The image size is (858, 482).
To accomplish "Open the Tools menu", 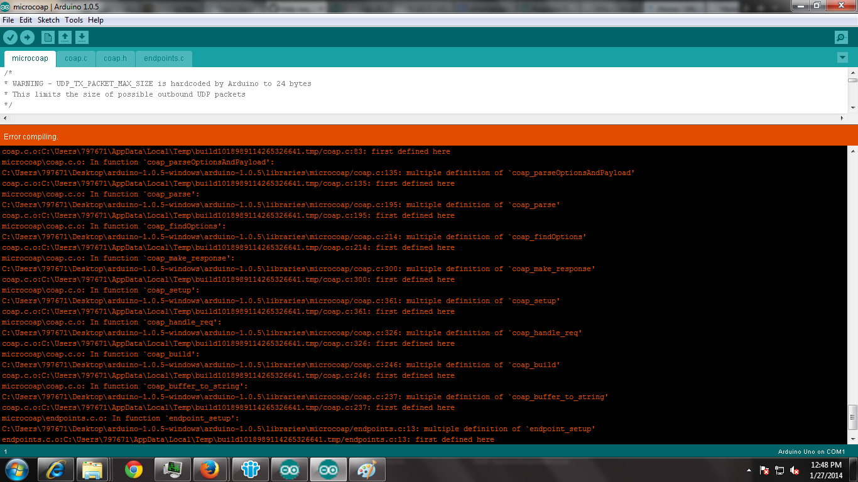I will pos(73,20).
